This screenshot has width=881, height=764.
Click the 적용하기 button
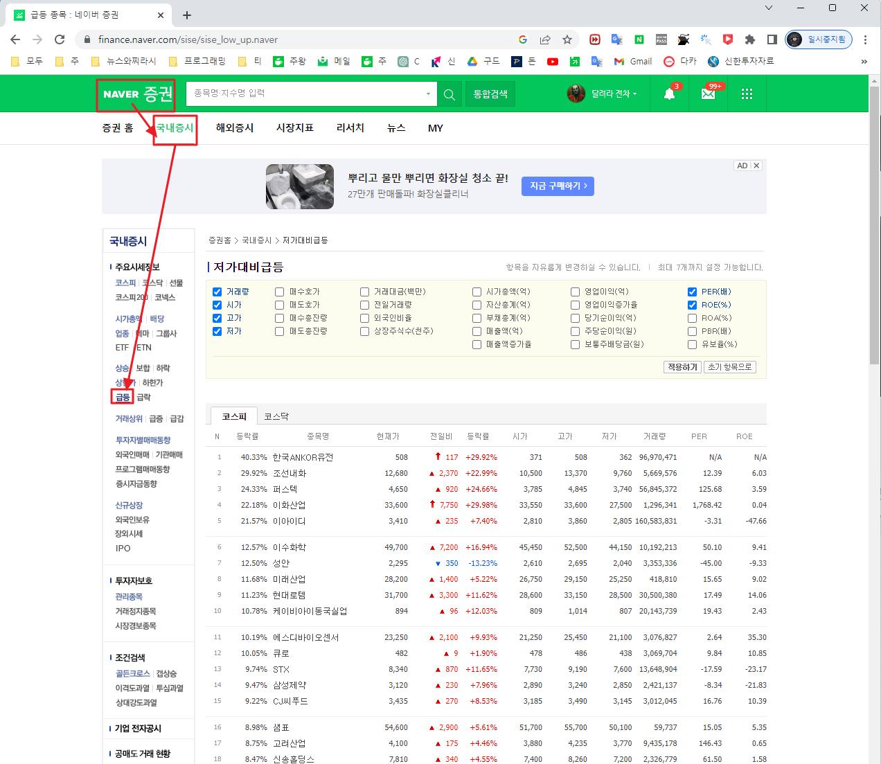682,367
